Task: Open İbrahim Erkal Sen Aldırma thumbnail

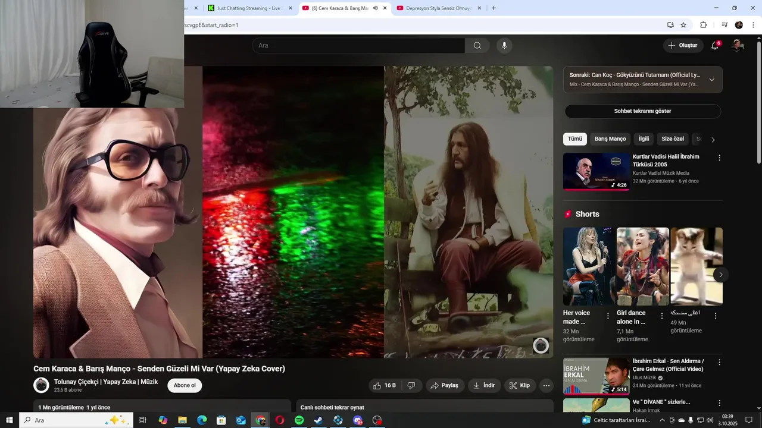Action: (x=596, y=376)
